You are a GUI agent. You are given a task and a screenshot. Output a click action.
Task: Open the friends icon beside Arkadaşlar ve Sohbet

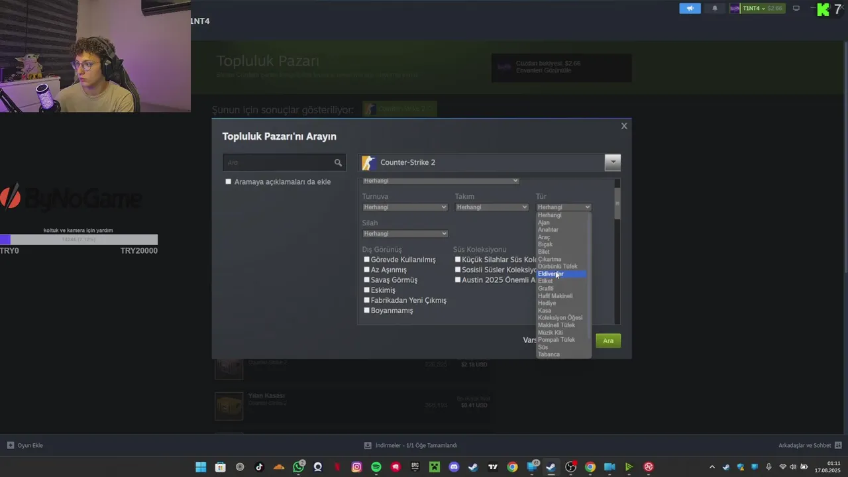[838, 445]
